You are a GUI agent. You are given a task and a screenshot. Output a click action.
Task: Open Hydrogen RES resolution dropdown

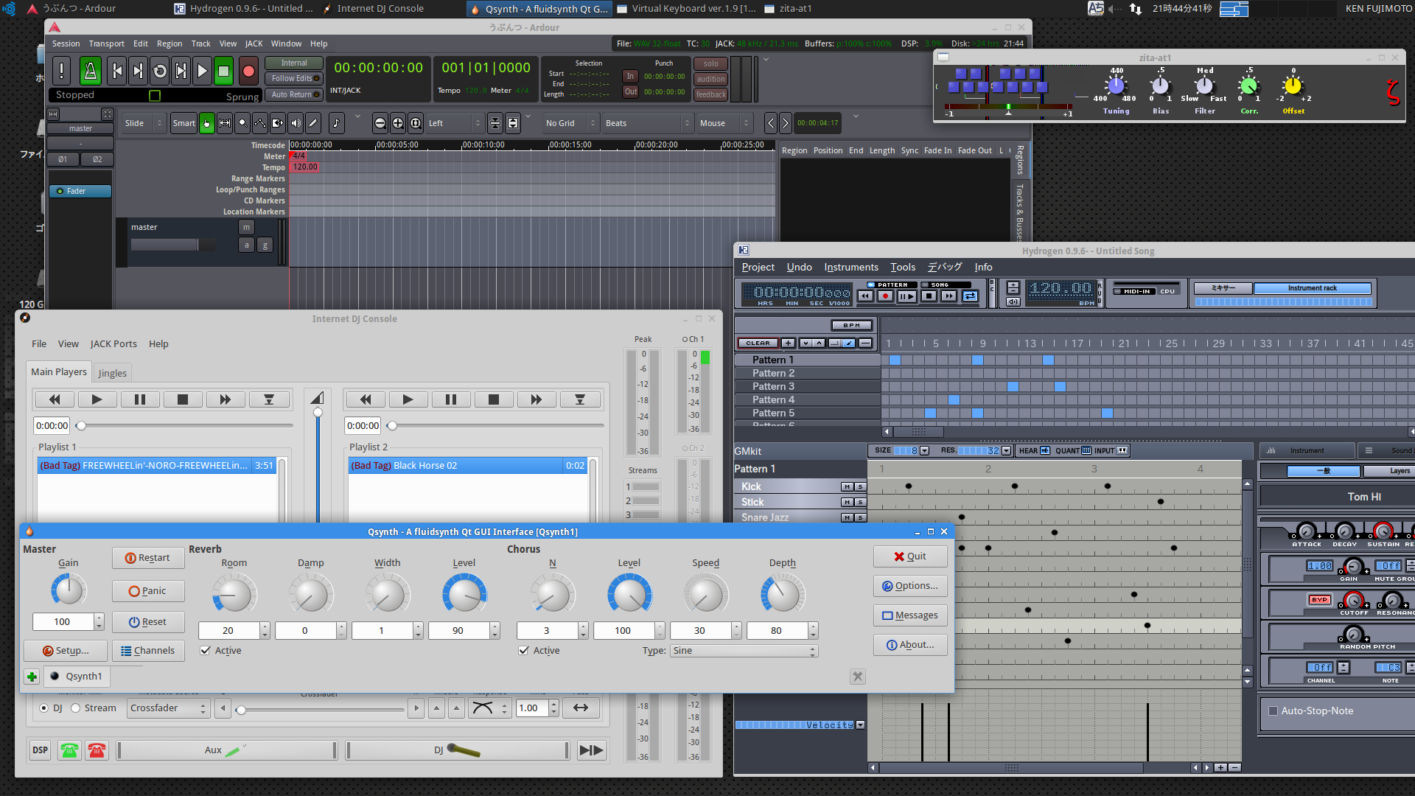[1007, 451]
